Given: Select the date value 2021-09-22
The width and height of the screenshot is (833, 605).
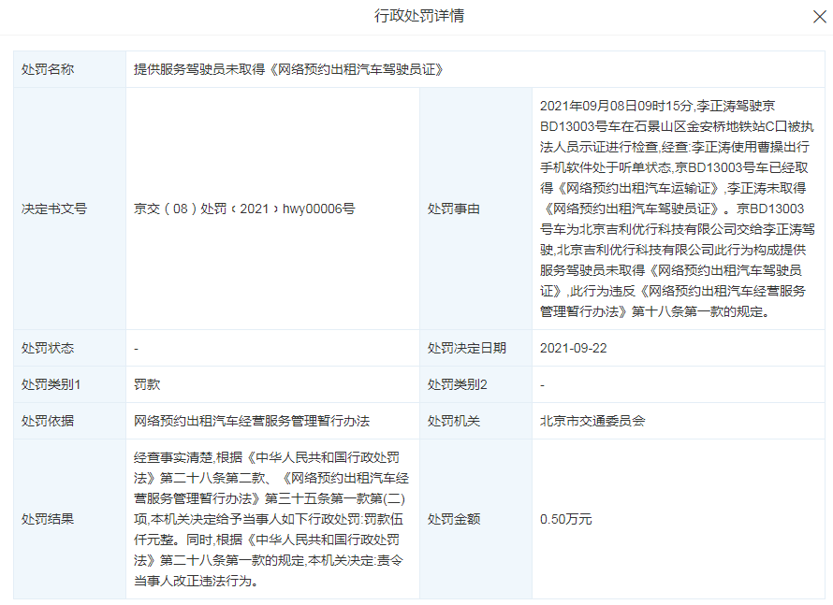Looking at the screenshot, I should point(574,348).
